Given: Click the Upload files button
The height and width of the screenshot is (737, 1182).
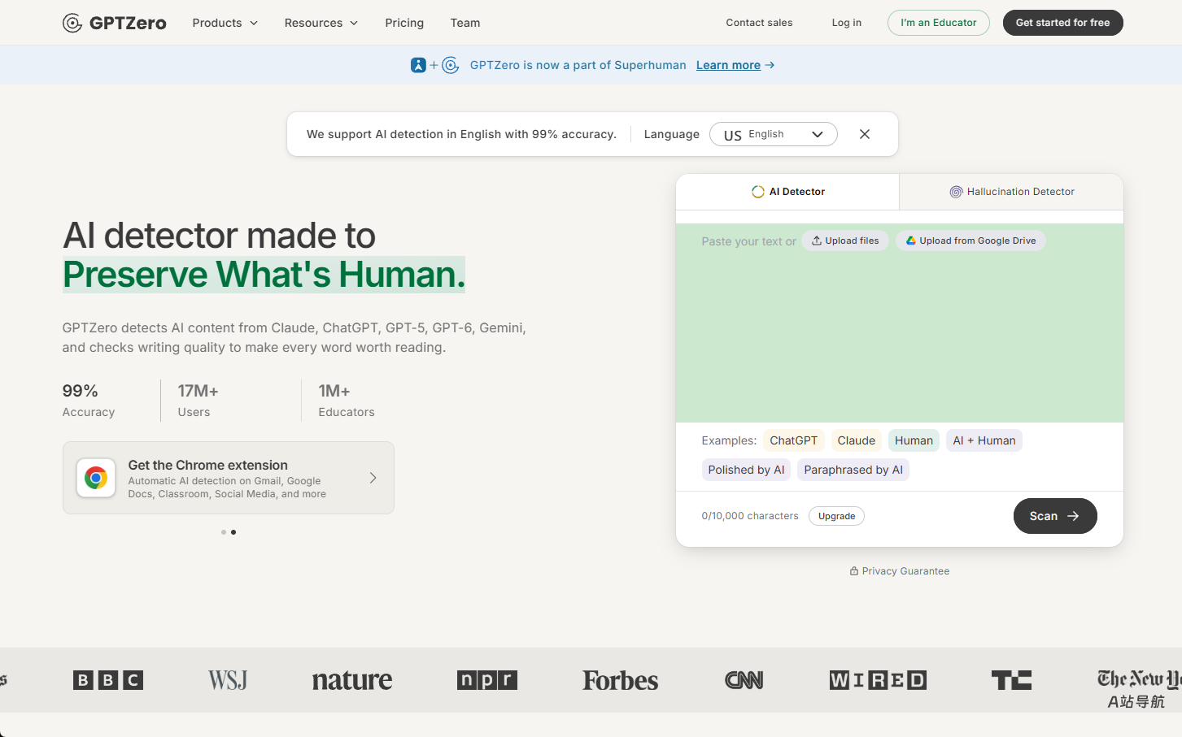Looking at the screenshot, I should click(x=845, y=241).
